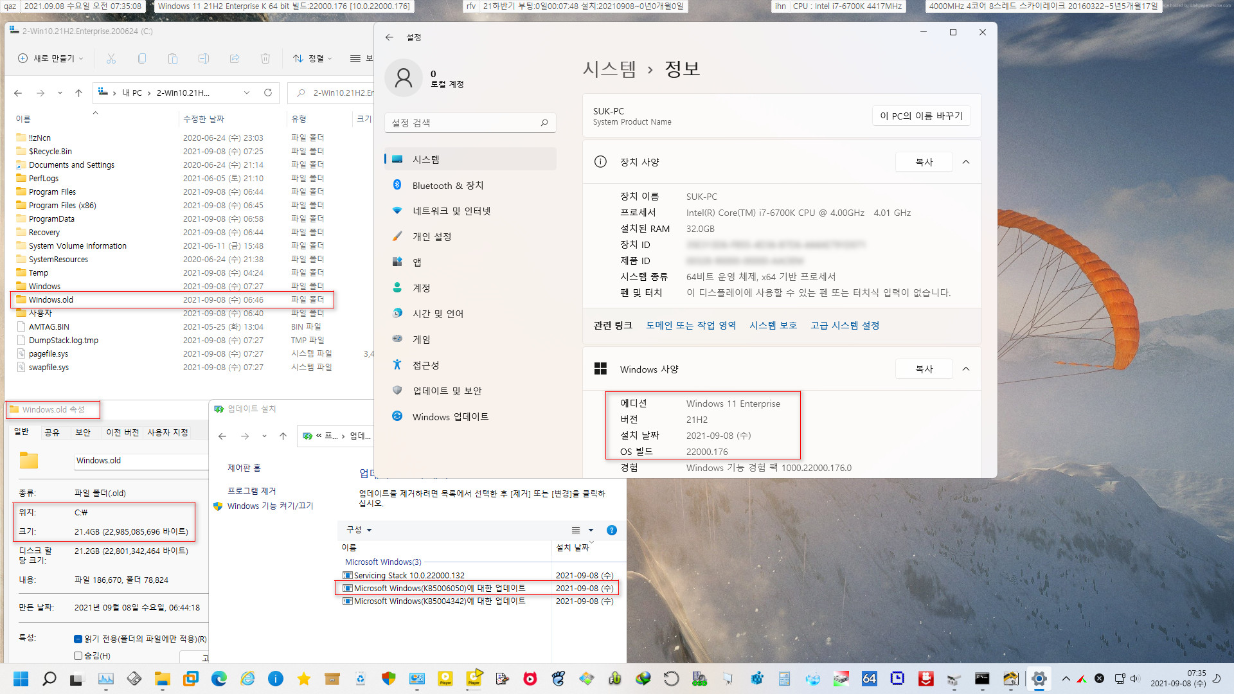Open 네트워크 및 인터넷 settings
The width and height of the screenshot is (1234, 694).
pyautogui.click(x=470, y=211)
